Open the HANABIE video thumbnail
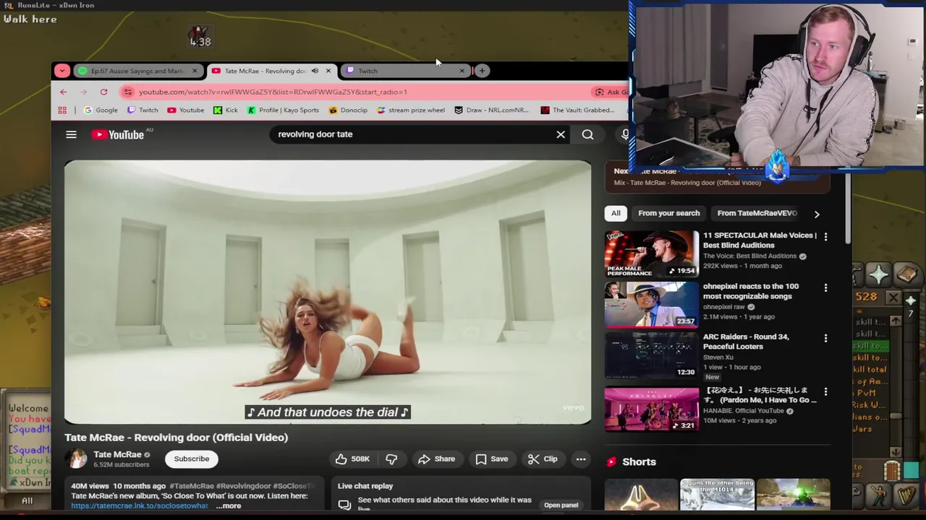Image resolution: width=926 pixels, height=520 pixels. coord(652,408)
